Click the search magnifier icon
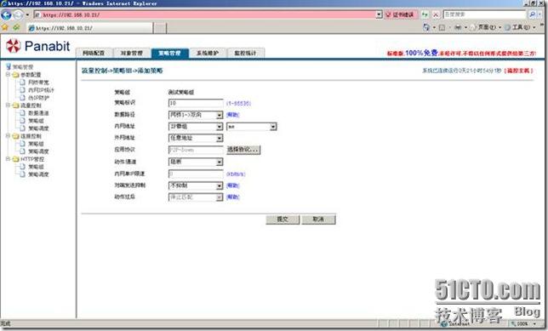The image size is (548, 331). (x=532, y=14)
